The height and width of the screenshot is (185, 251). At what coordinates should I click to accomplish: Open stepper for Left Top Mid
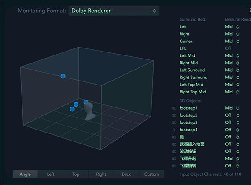[x=238, y=85]
